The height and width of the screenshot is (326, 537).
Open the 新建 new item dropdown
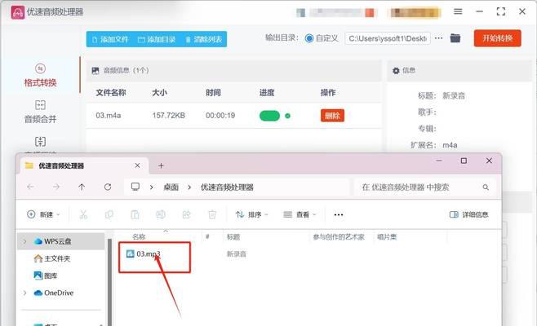click(43, 214)
